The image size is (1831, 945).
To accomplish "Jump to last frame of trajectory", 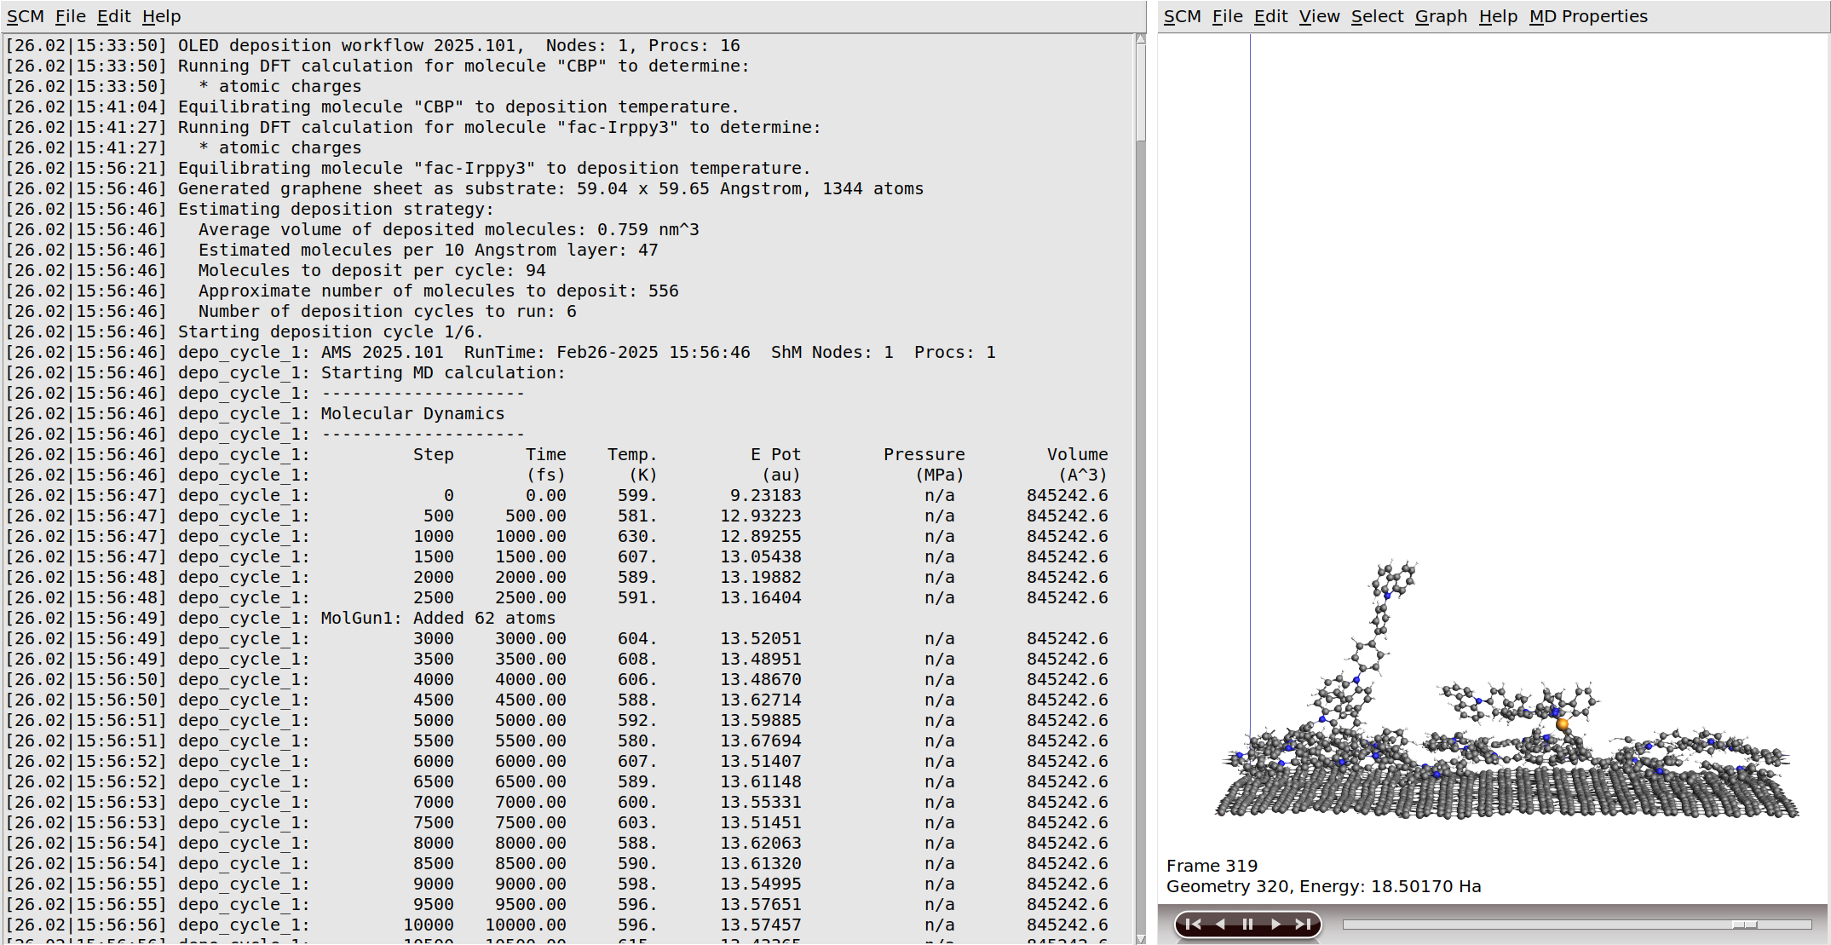I will coord(1303,925).
